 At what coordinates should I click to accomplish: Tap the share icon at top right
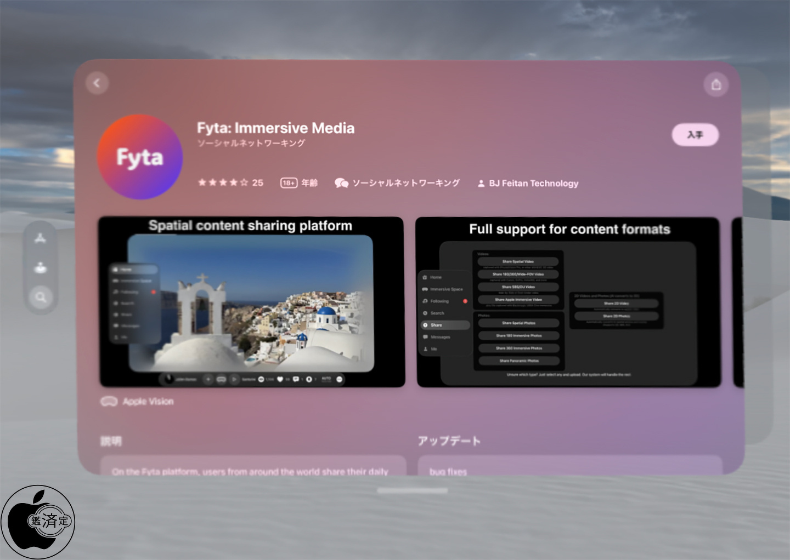pos(716,85)
